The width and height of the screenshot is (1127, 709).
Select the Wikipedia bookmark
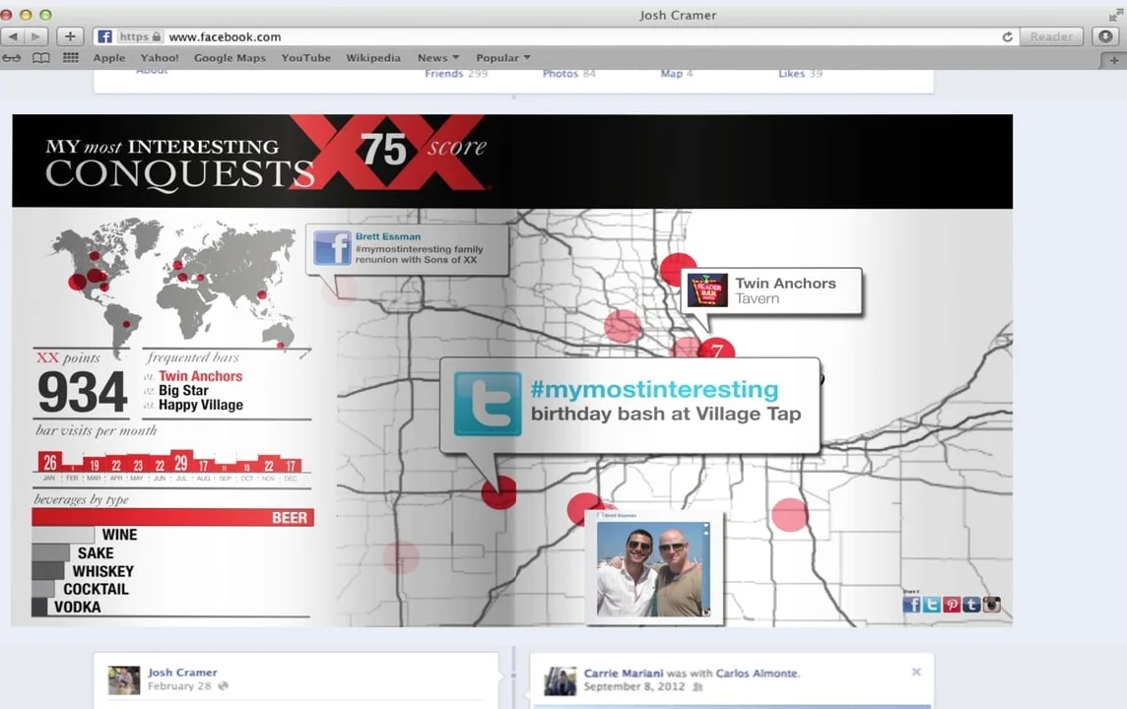pos(373,57)
